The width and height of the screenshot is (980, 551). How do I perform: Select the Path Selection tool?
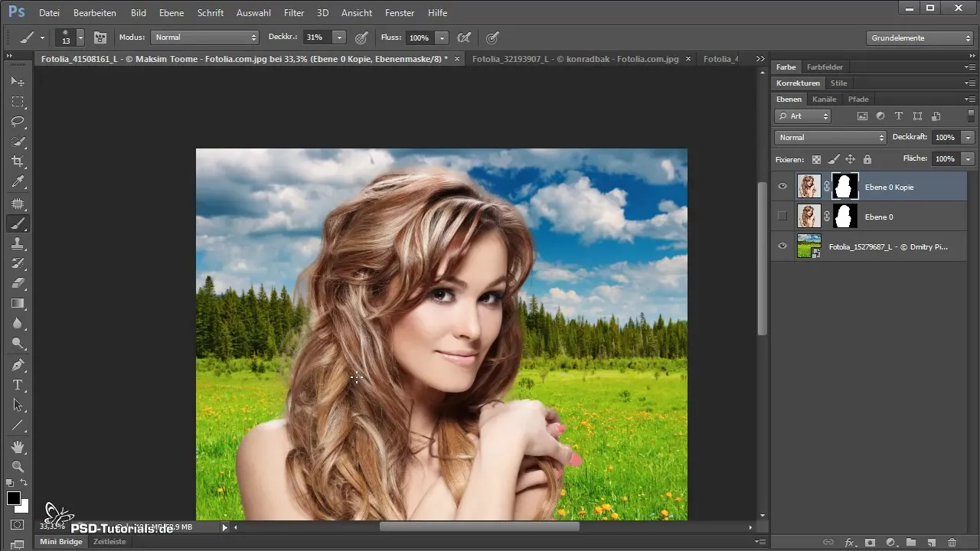pyautogui.click(x=18, y=405)
